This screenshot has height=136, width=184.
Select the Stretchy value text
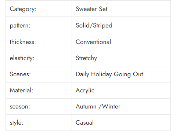click(x=86, y=58)
